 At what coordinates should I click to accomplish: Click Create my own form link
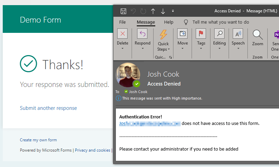tap(38, 140)
